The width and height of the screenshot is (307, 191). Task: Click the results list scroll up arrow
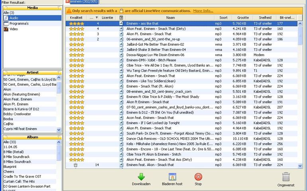[x=300, y=23]
